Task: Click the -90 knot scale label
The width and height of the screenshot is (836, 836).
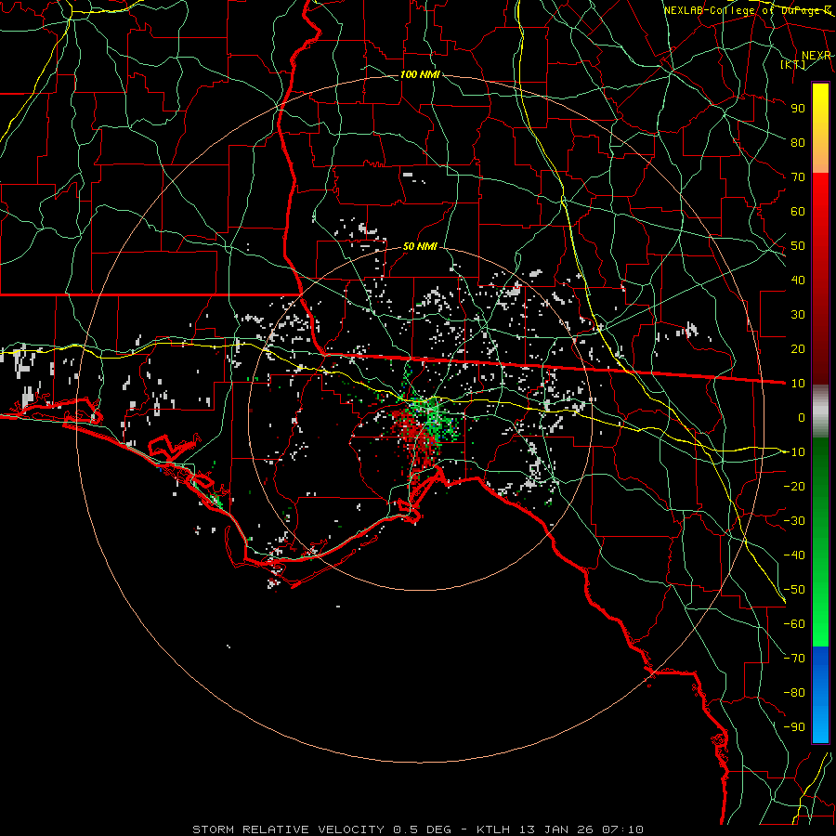Action: point(794,727)
